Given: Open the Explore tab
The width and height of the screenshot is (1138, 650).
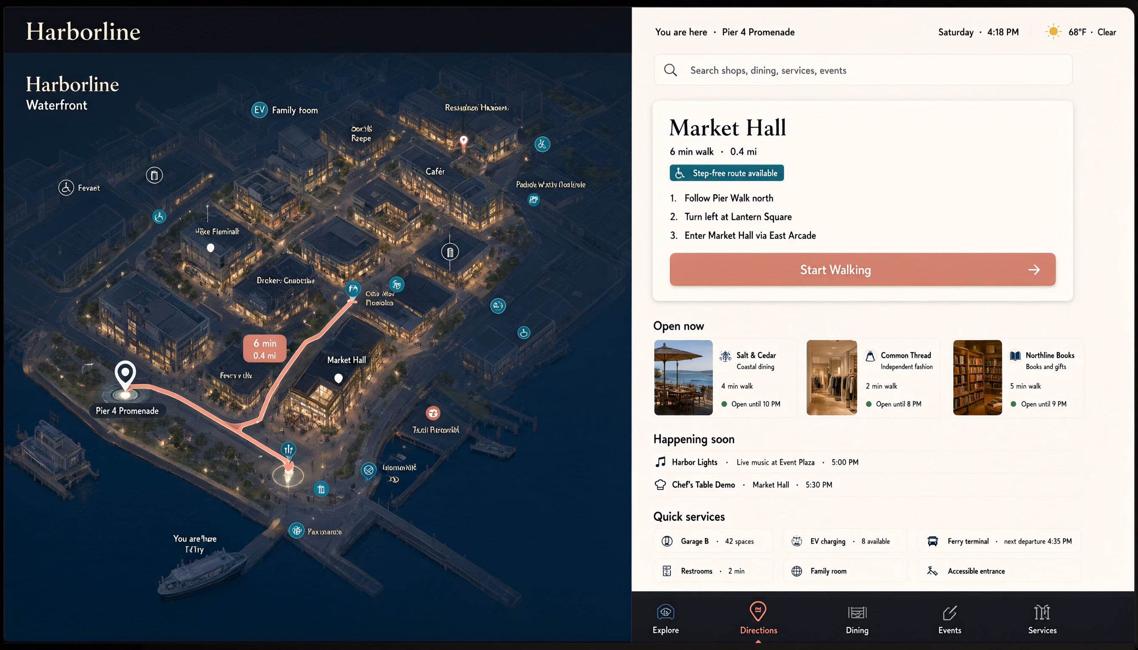Looking at the screenshot, I should pos(666,619).
